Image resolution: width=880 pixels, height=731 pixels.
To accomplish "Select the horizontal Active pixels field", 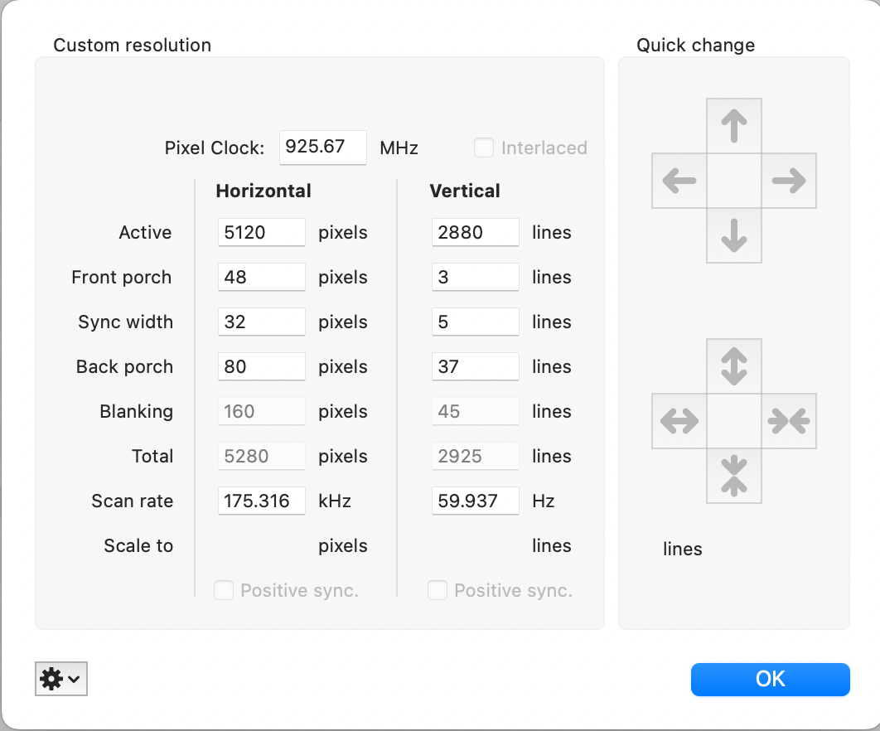I will pyautogui.click(x=261, y=232).
